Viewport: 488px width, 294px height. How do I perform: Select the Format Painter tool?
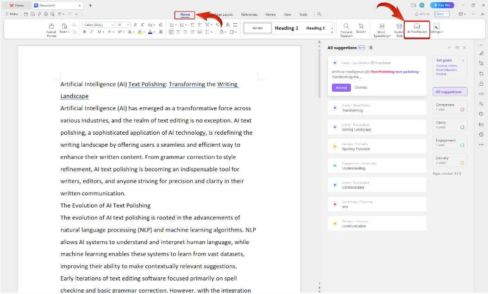(52, 29)
